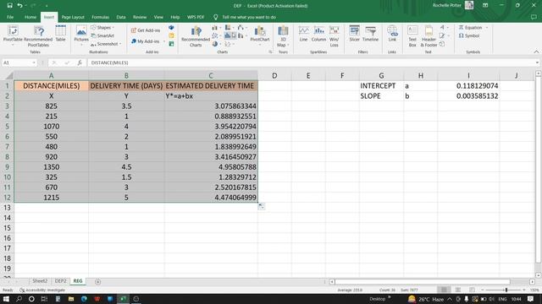
Task: Click the vertical scrollbar down arrow
Action: (539, 275)
